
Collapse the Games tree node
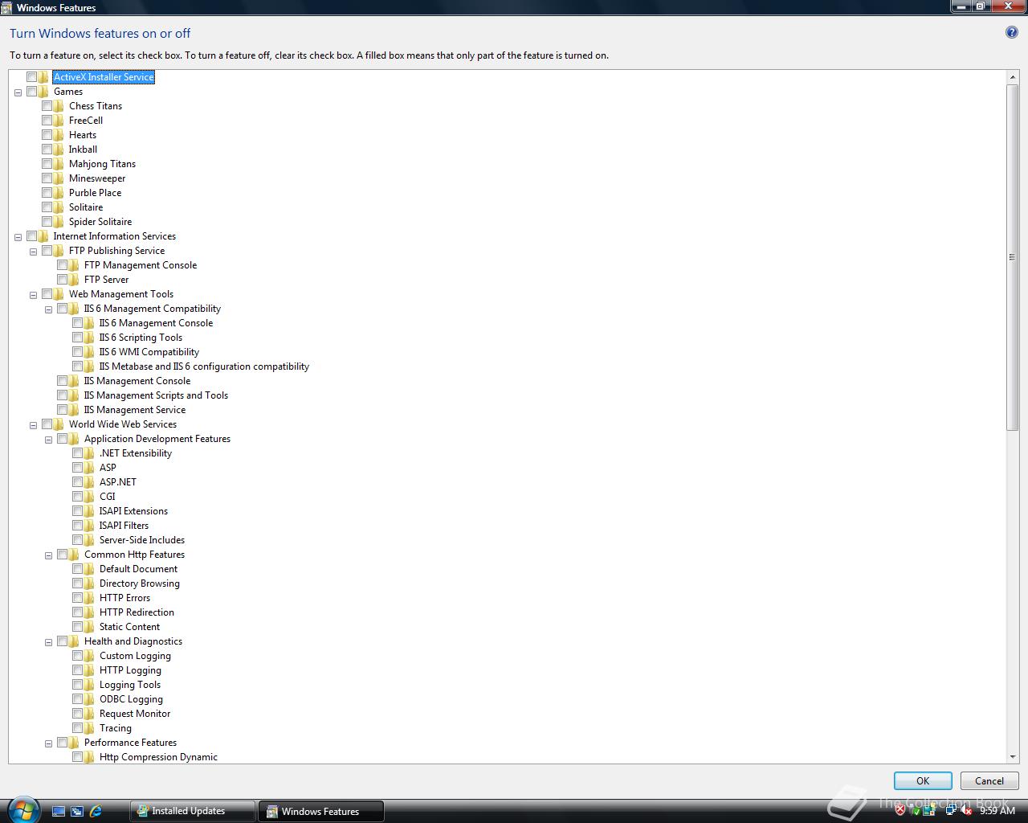coord(18,92)
